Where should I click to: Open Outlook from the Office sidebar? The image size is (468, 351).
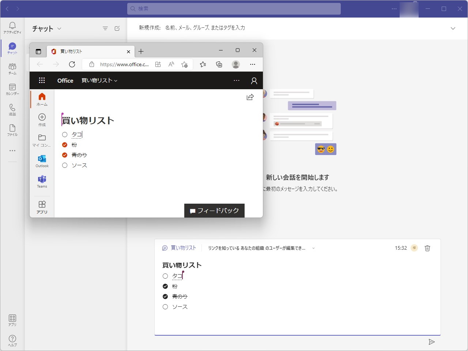pos(41,160)
